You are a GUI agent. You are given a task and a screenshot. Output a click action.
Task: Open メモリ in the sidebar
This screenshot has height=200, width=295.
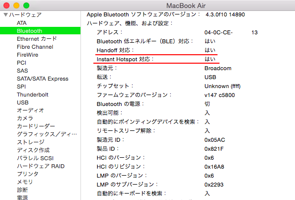coord(25,182)
